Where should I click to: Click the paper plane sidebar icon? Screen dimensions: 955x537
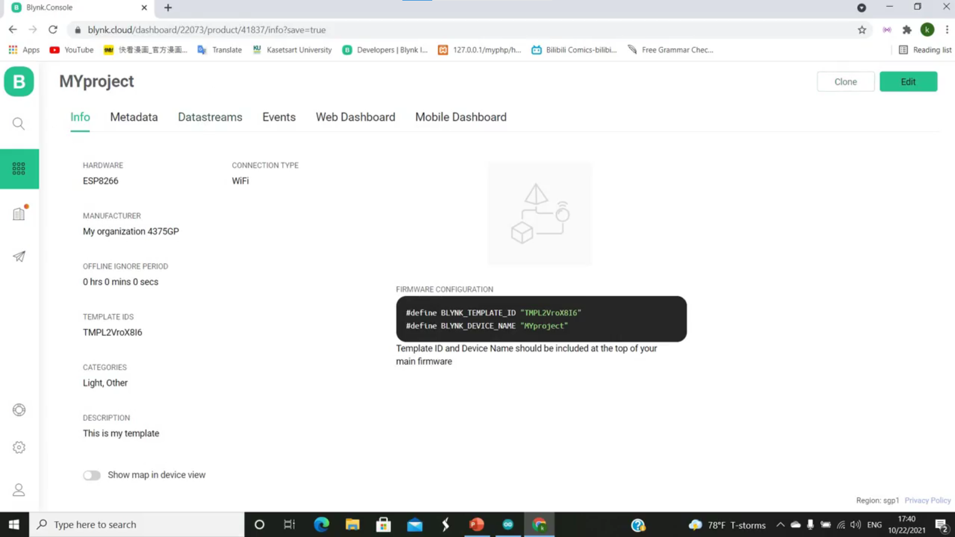19,256
